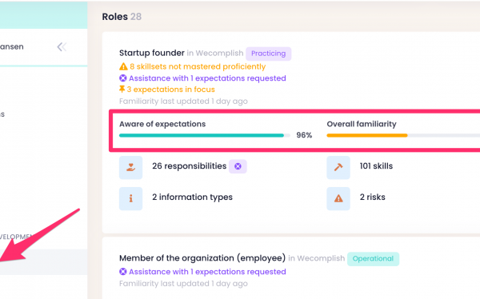480x299 pixels.
Task: Click the Aware of expectations progress bar
Action: click(x=205, y=135)
